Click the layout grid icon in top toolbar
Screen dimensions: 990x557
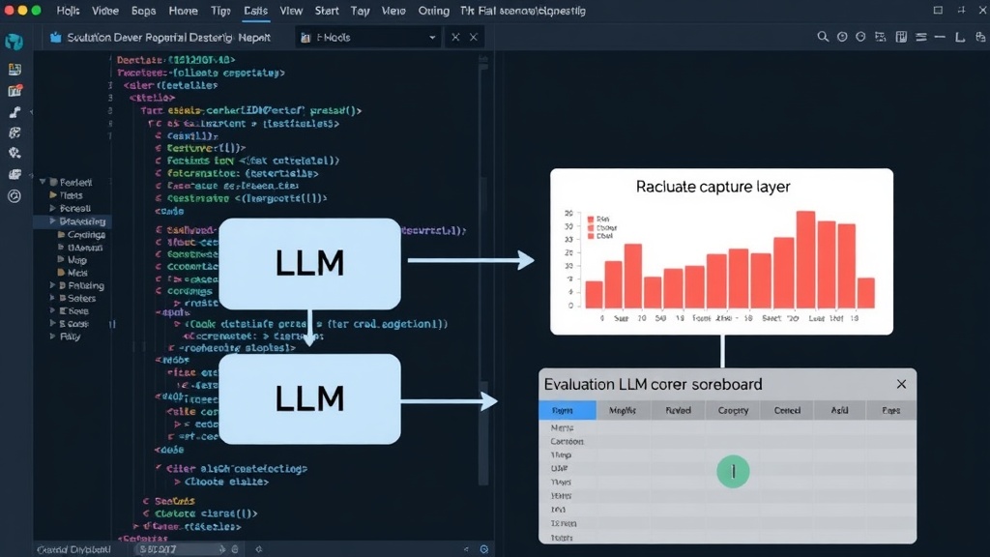(901, 38)
